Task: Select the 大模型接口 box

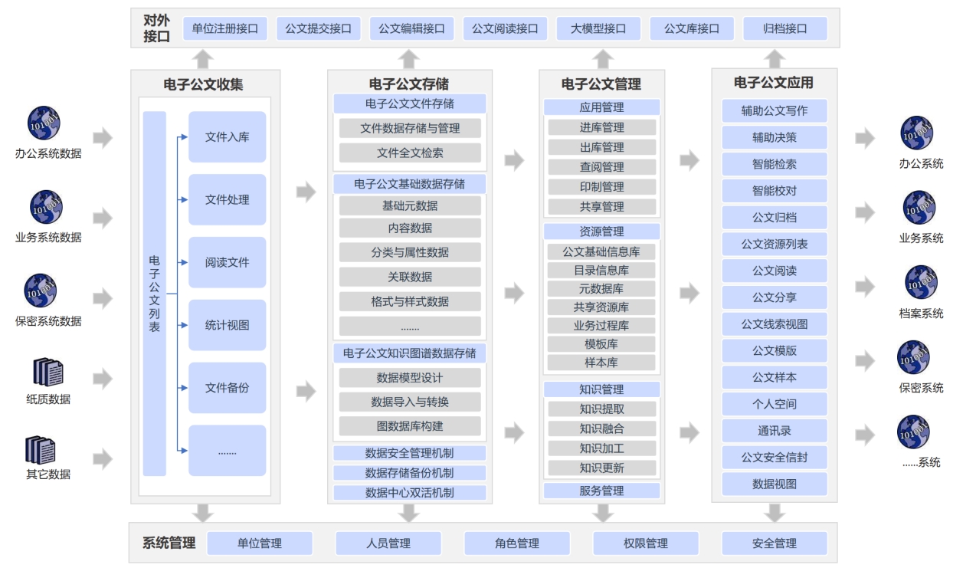Action: 598,29
